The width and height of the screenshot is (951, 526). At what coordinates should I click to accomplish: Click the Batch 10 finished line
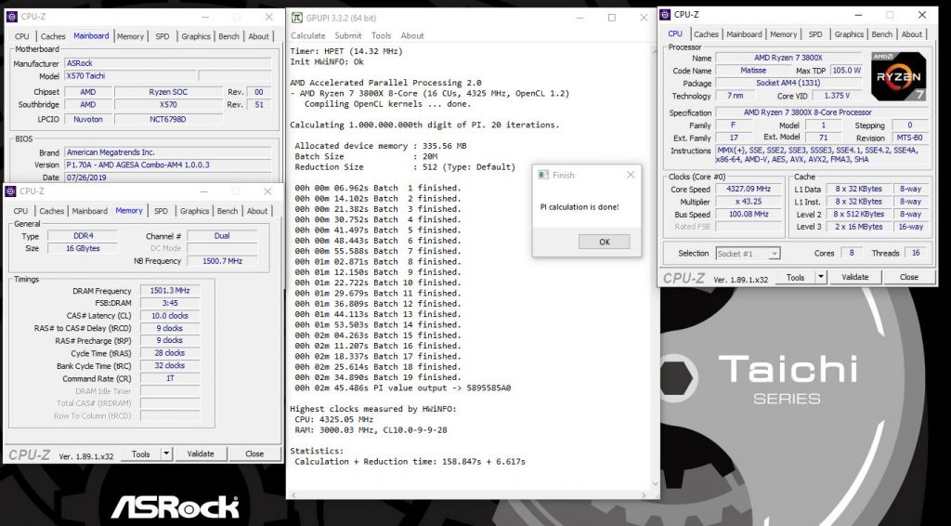[x=378, y=283]
